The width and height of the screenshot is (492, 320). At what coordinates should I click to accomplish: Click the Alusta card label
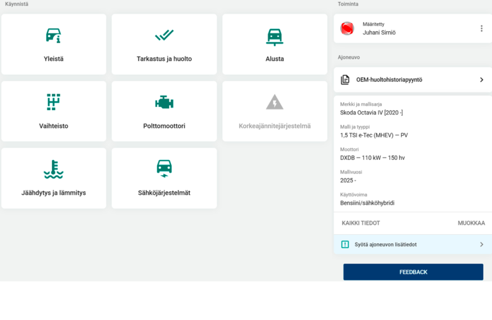coord(275,59)
